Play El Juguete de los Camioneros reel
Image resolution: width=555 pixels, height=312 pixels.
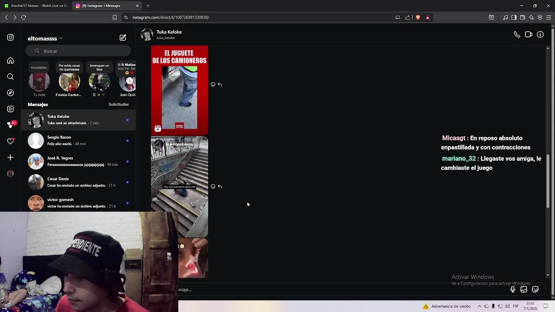tap(180, 90)
